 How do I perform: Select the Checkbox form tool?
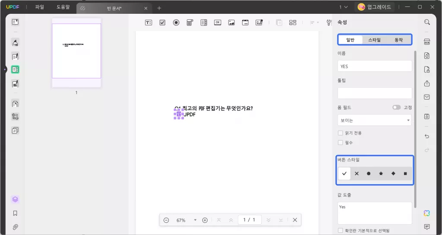162,23
